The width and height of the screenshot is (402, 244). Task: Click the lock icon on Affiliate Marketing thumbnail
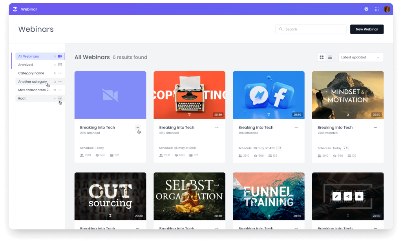[x=359, y=196]
